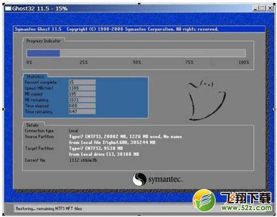Click the blue progress bar fill
The width and height of the screenshot is (277, 217).
[43, 53]
